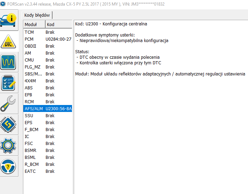
Task: Open the settings gear icon
Action: [8, 145]
